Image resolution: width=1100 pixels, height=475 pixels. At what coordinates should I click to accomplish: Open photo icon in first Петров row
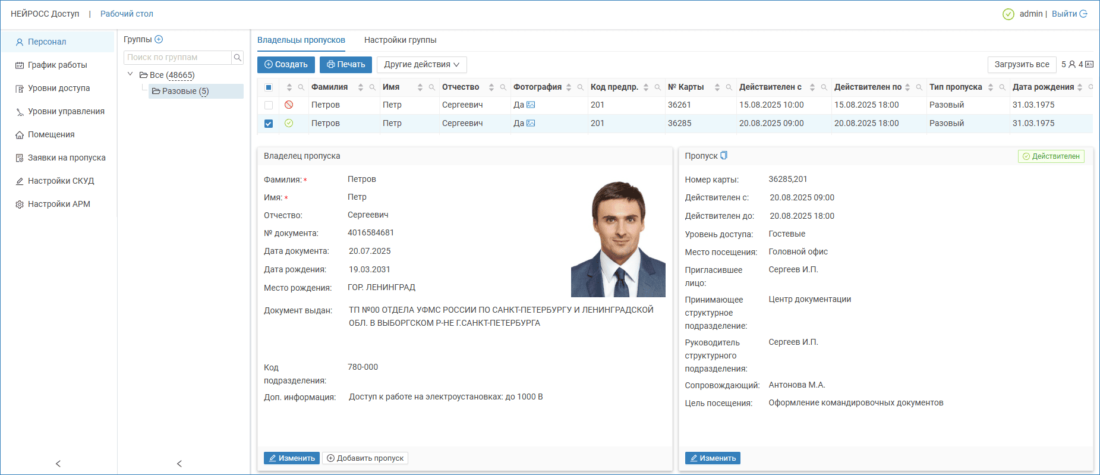531,105
